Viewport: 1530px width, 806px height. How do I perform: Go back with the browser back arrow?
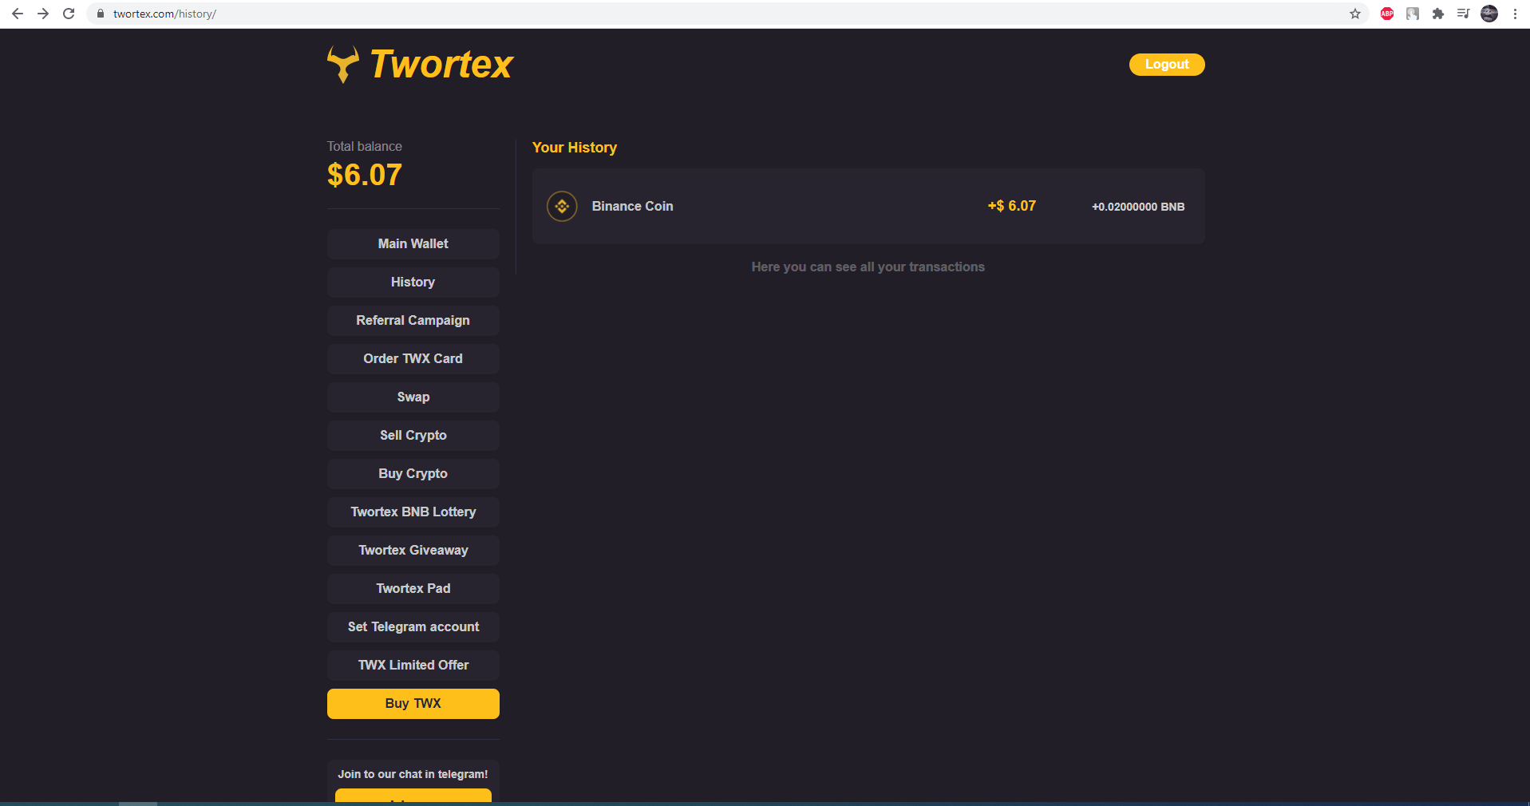point(18,14)
